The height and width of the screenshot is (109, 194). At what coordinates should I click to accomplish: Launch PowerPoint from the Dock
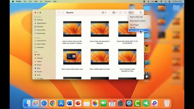(78, 103)
